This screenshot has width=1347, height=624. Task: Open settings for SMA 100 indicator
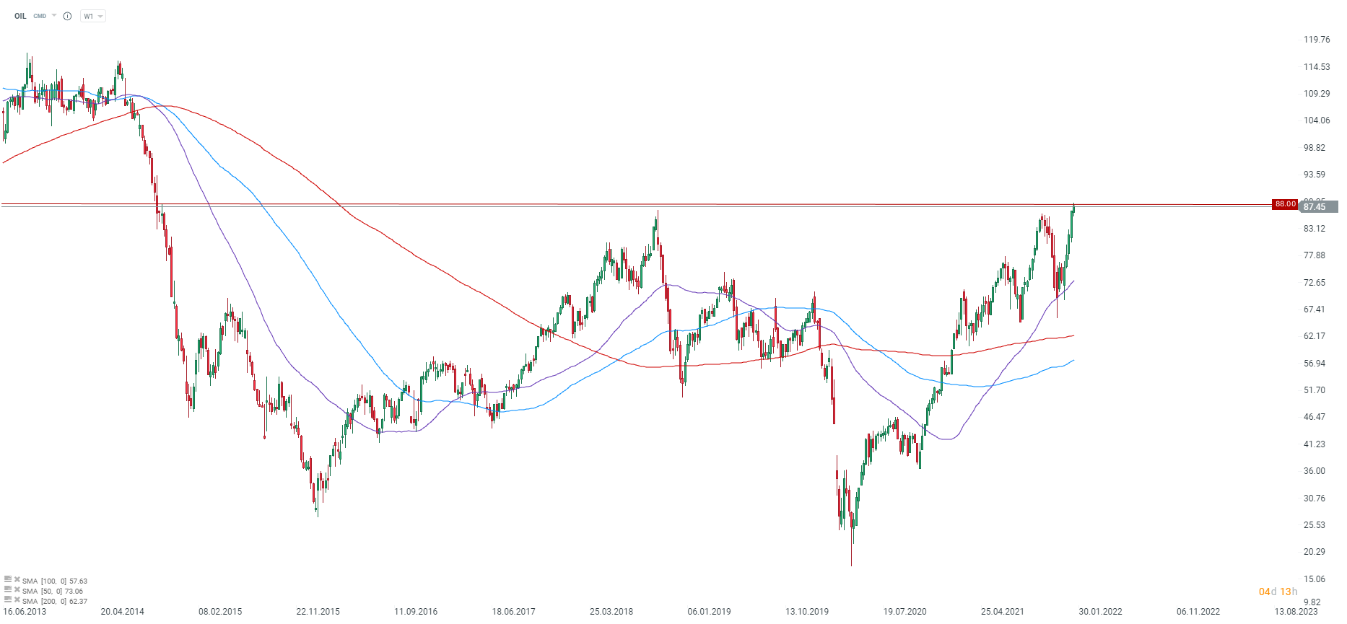[8, 579]
